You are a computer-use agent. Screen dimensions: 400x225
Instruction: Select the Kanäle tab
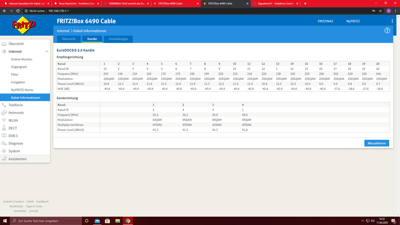(92, 39)
